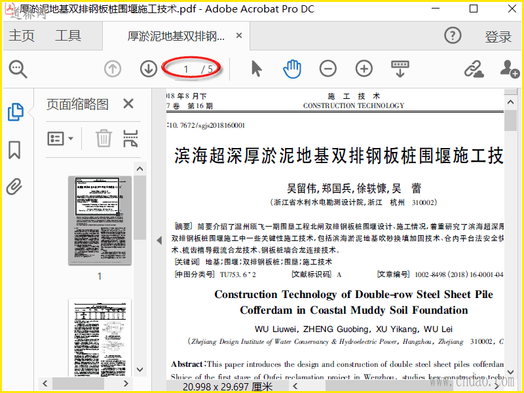This screenshot has height=393, width=524.
Task: Select the 厚淤泥地基双排钢... document tab
Action: [x=176, y=36]
